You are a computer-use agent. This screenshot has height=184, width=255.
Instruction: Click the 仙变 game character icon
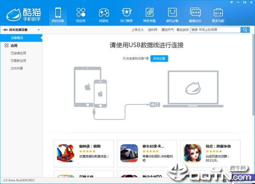coord(193,153)
